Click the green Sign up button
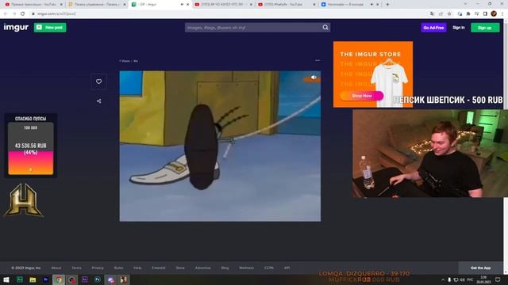The width and height of the screenshot is (508, 285). (485, 28)
